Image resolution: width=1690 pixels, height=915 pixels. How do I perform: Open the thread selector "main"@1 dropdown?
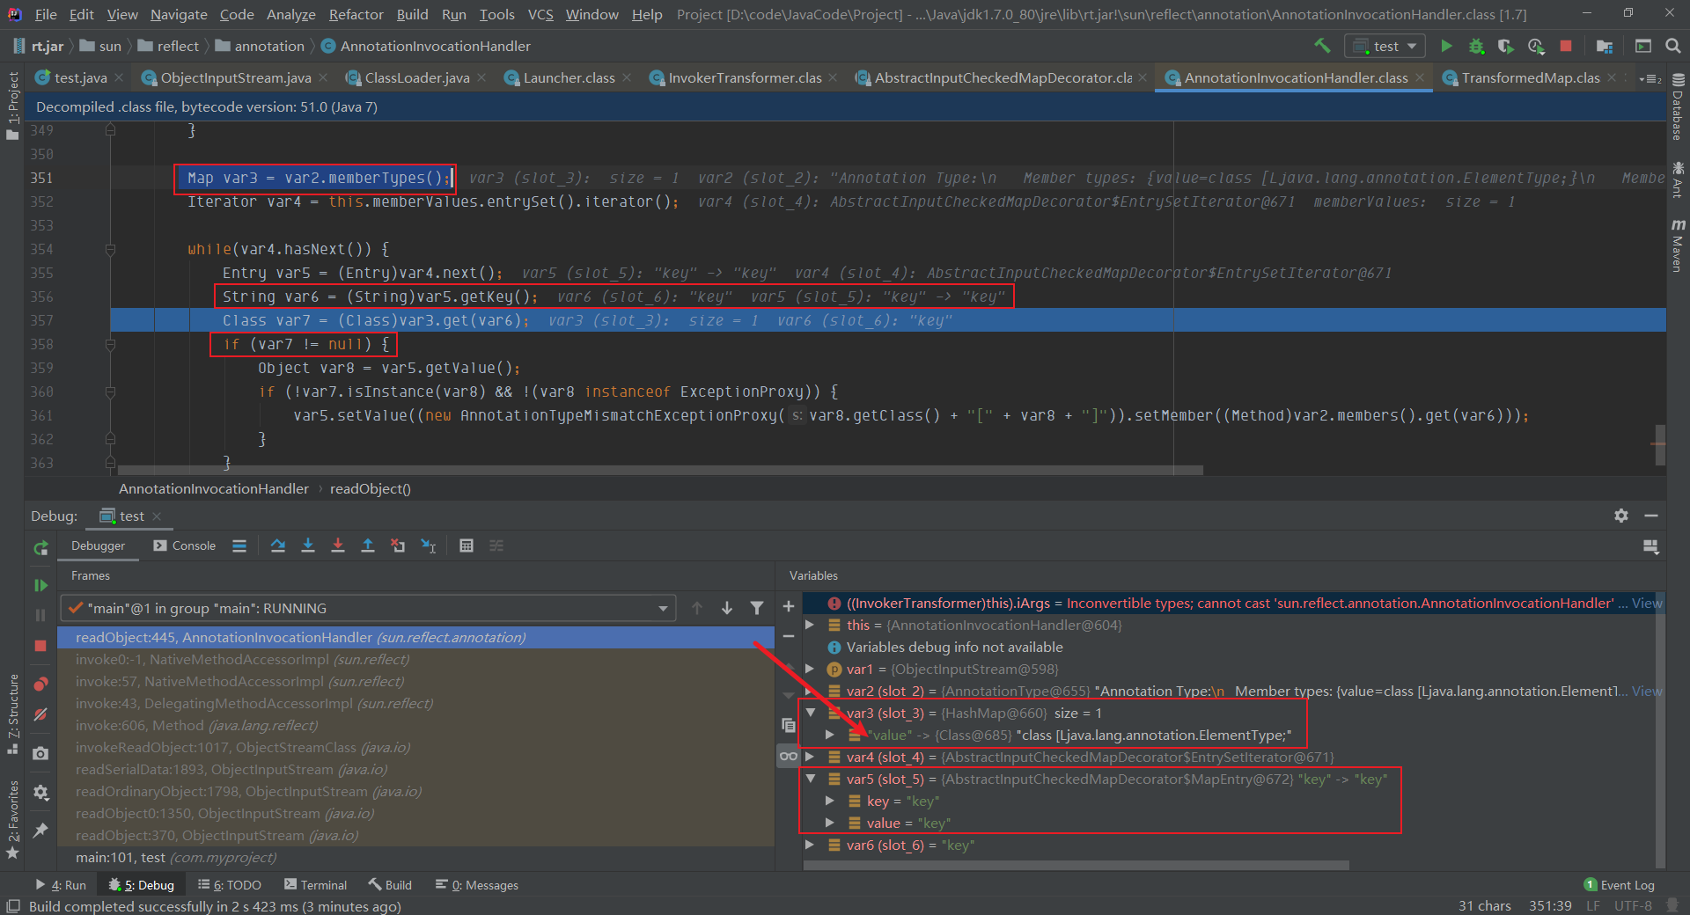[x=368, y=608]
